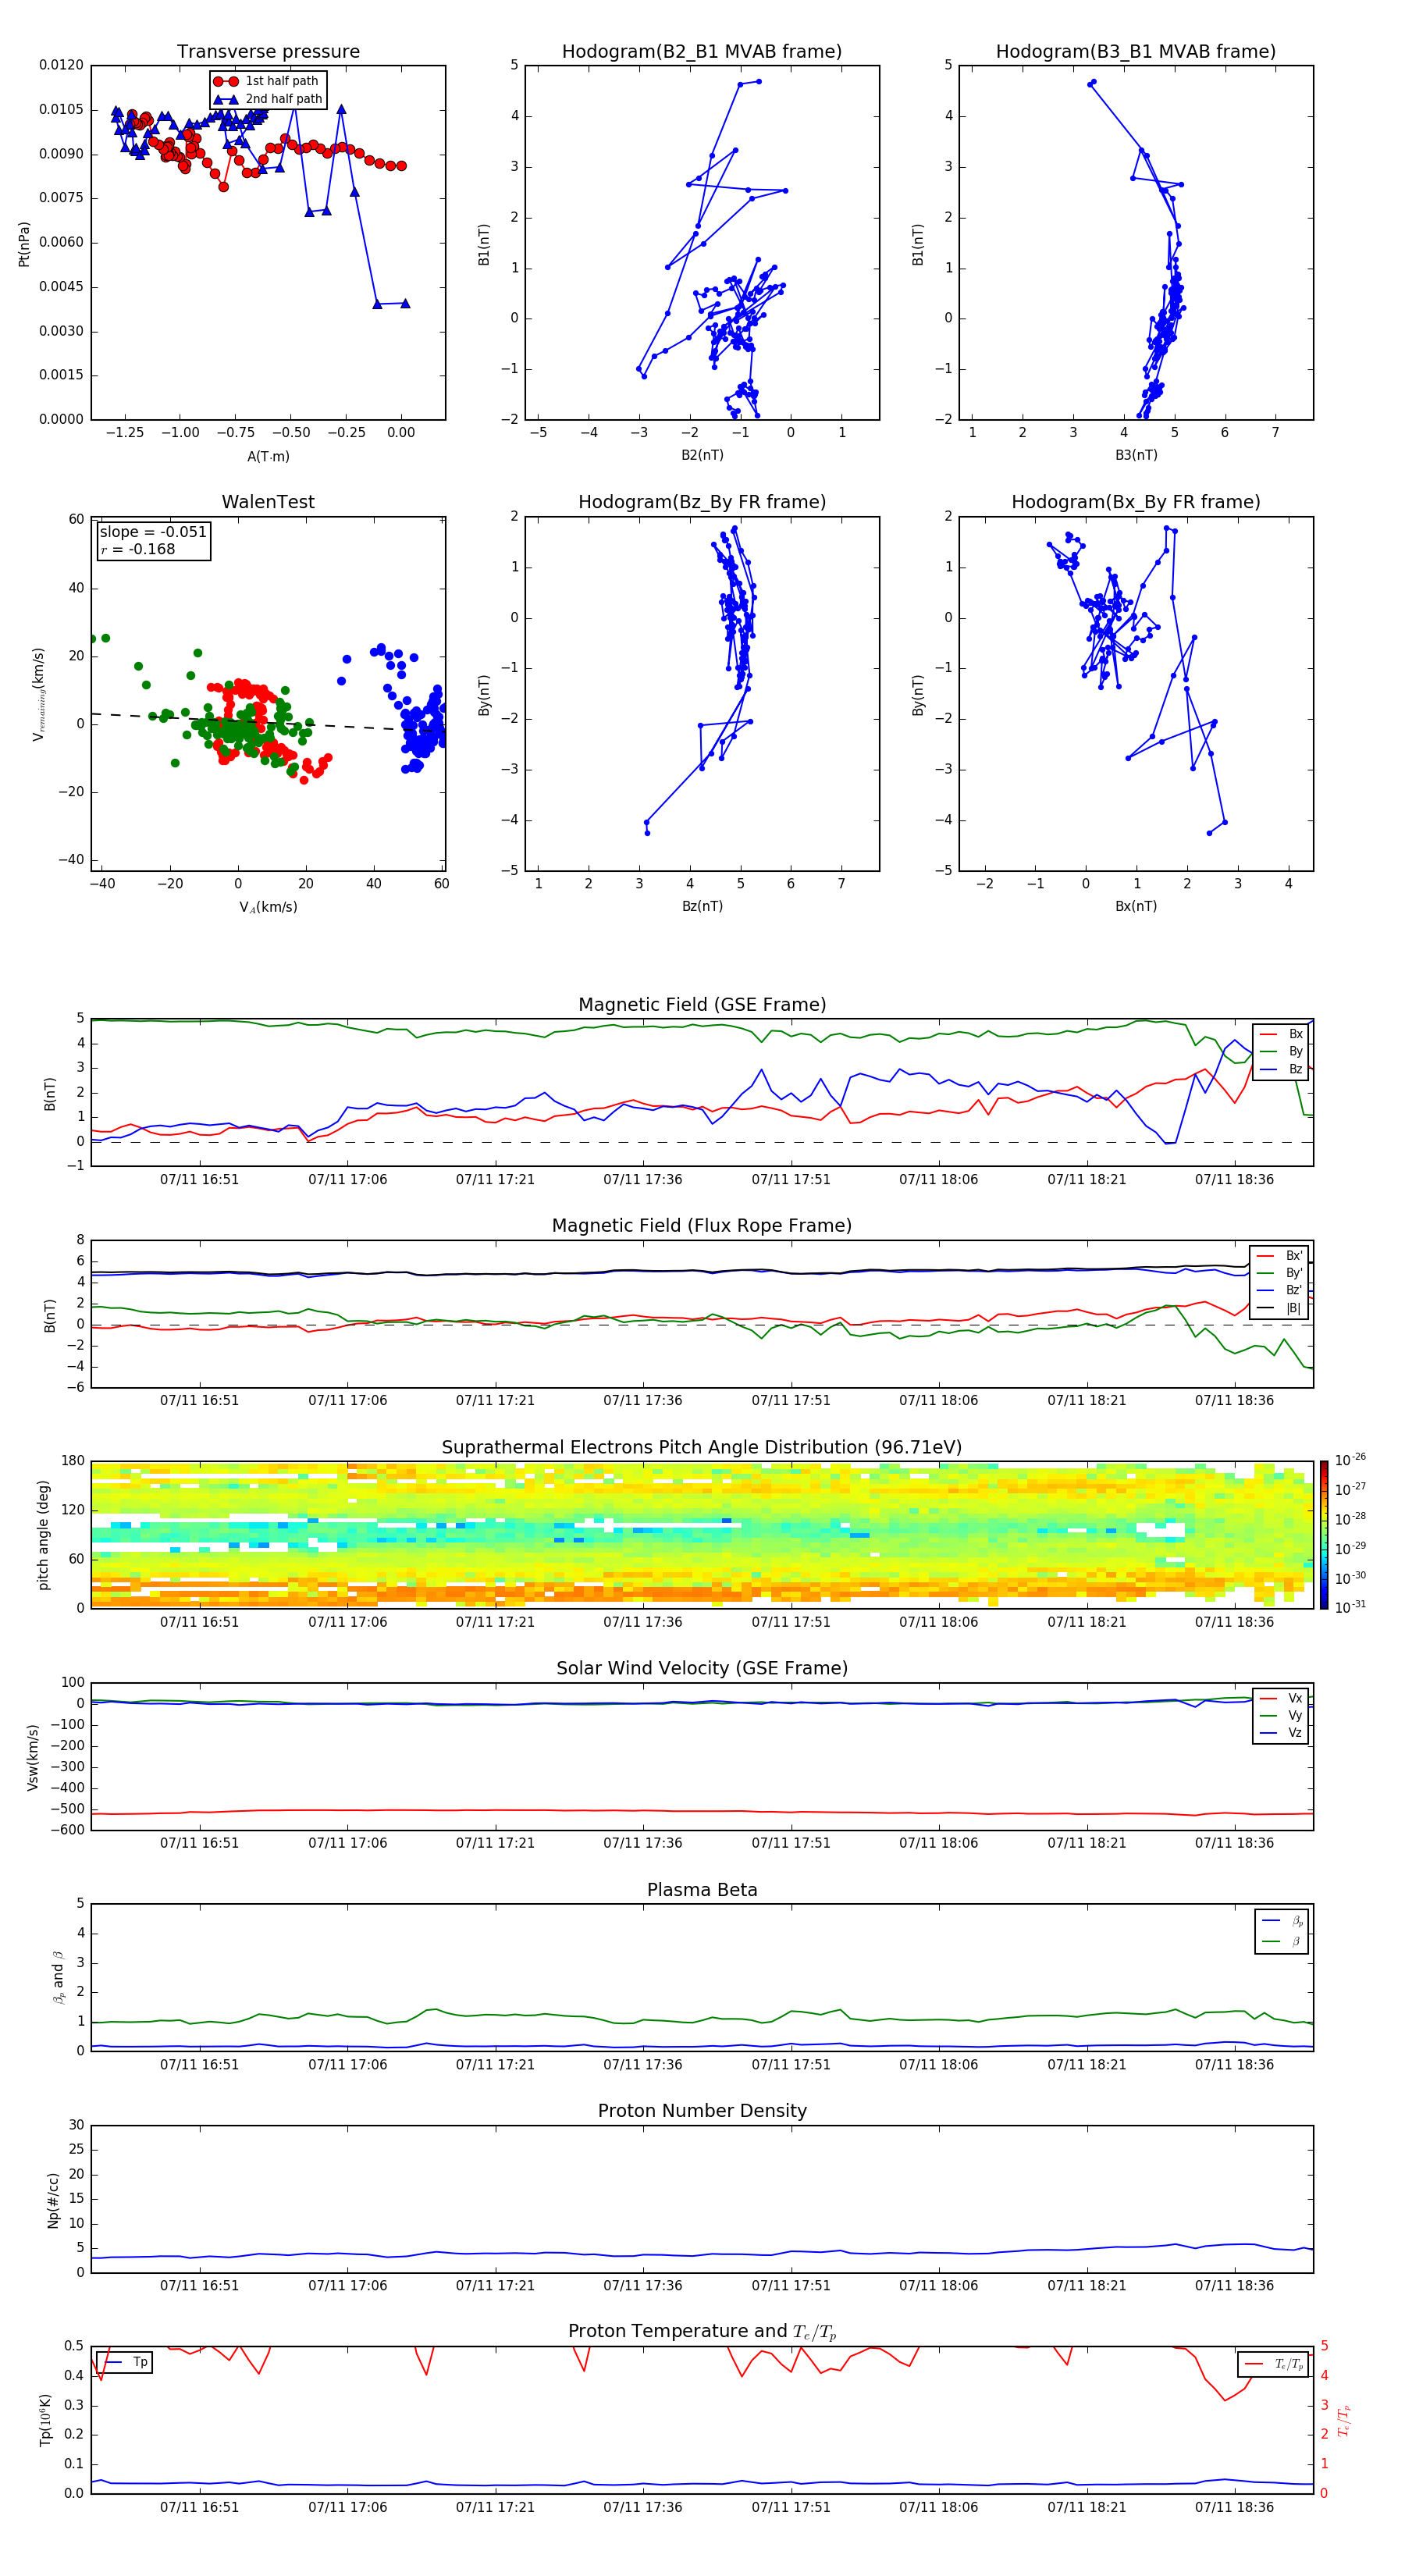This screenshot has height=2576, width=1405.
Task: Select the "Tp" legend entry
Action: (x=126, y=2362)
